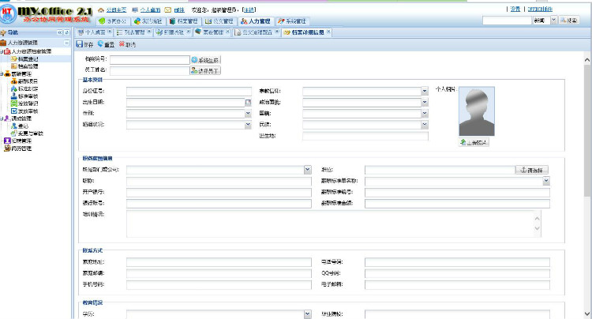Open 变更与审核 tree item
The height and width of the screenshot is (319, 592).
click(27, 133)
